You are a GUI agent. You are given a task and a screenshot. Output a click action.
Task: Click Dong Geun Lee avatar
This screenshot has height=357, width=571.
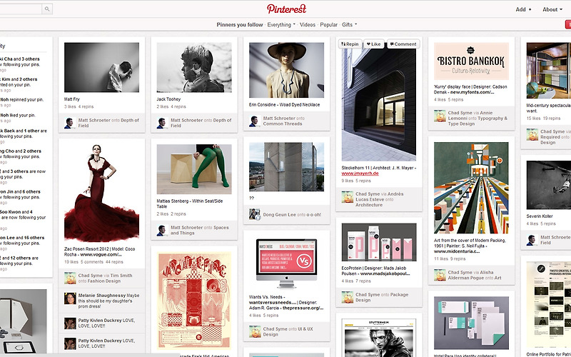[x=255, y=213]
